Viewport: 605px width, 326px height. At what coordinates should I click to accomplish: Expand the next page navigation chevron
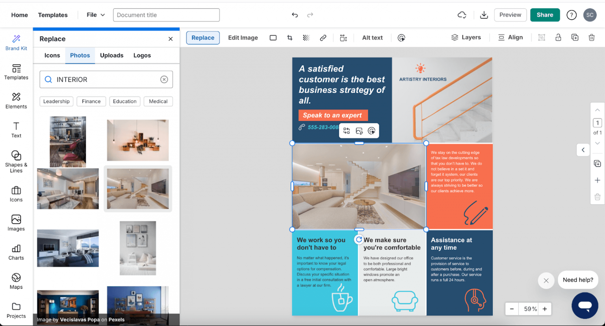point(598,142)
